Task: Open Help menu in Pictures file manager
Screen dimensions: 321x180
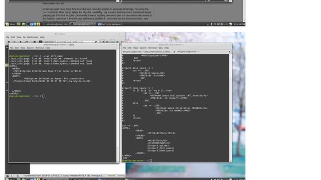Action: pos(42,37)
